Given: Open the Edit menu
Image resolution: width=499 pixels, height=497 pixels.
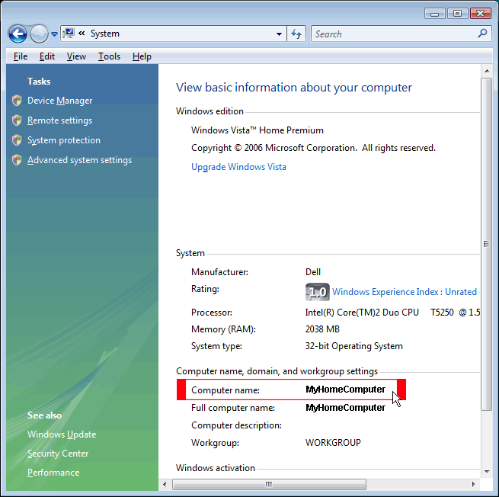Looking at the screenshot, I should (47, 56).
